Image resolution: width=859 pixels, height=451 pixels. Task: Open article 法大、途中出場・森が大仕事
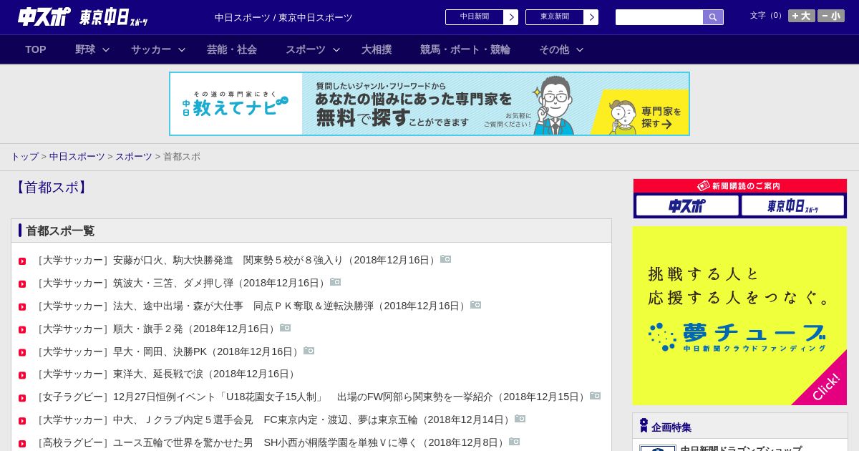(251, 306)
